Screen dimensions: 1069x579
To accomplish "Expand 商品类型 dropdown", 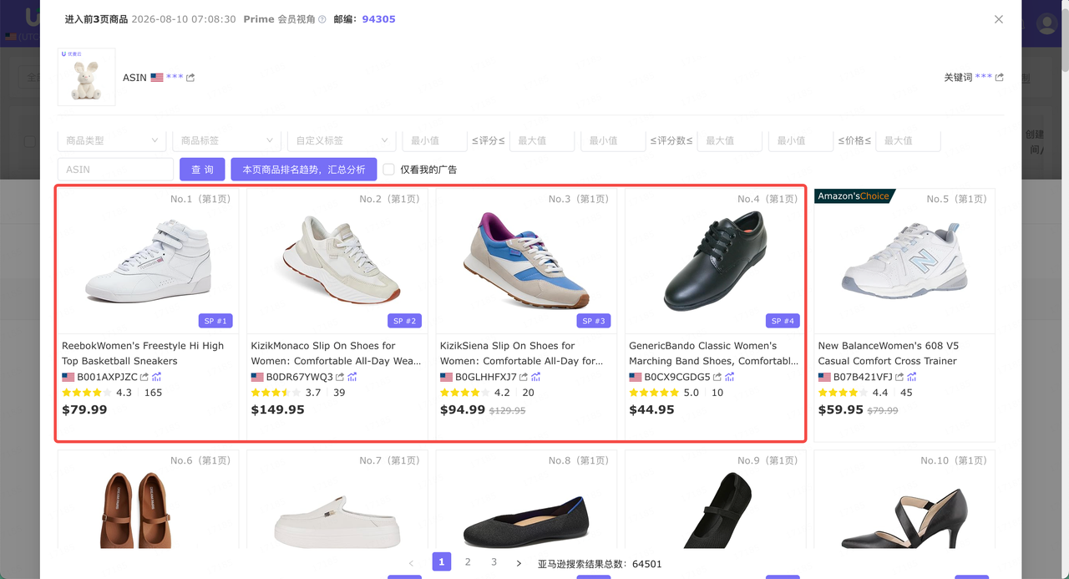I will (x=111, y=140).
